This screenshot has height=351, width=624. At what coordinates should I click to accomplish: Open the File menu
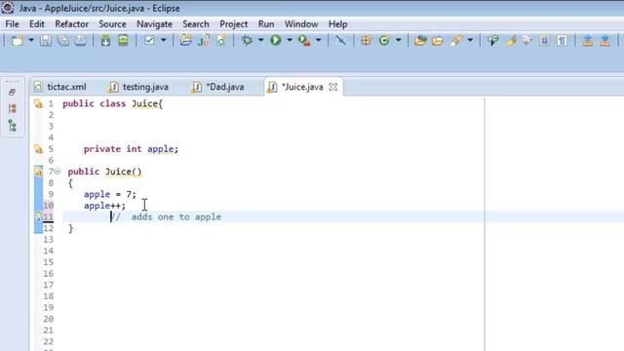click(x=12, y=24)
